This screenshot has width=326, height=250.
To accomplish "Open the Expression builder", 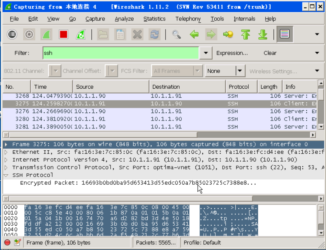I will (232, 53).
